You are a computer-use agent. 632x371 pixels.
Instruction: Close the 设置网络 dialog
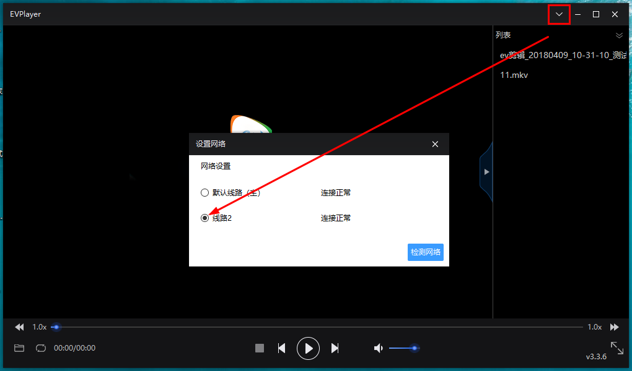tap(435, 144)
